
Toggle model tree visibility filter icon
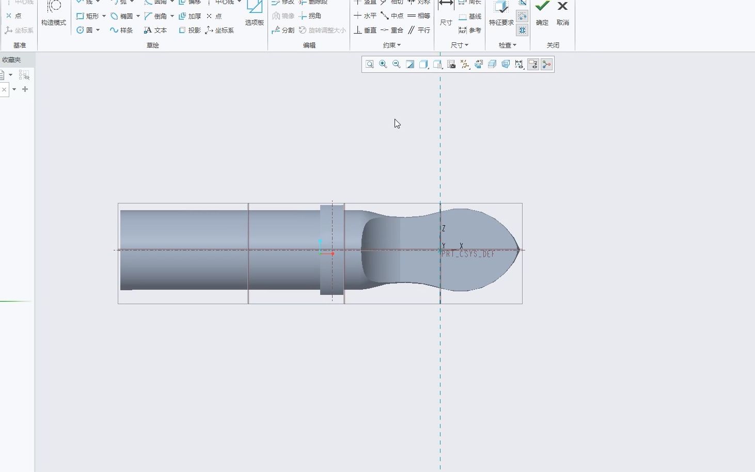(24, 75)
